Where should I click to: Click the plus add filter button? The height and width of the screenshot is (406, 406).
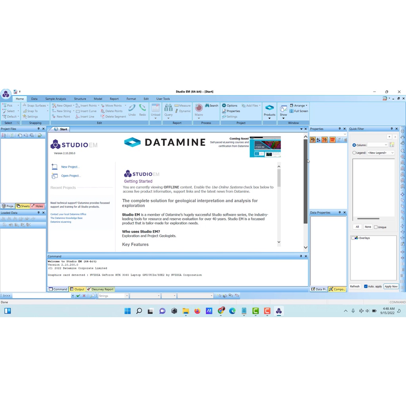click(x=389, y=137)
